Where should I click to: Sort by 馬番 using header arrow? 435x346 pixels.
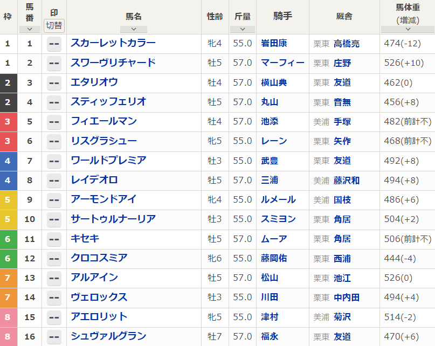pos(30,29)
